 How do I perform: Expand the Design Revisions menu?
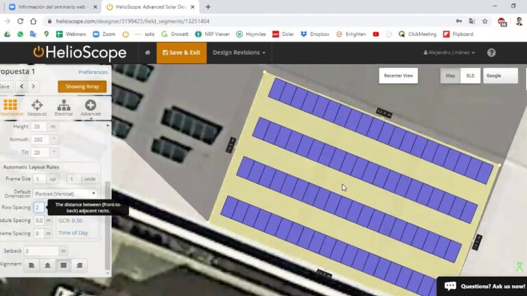[x=239, y=53]
